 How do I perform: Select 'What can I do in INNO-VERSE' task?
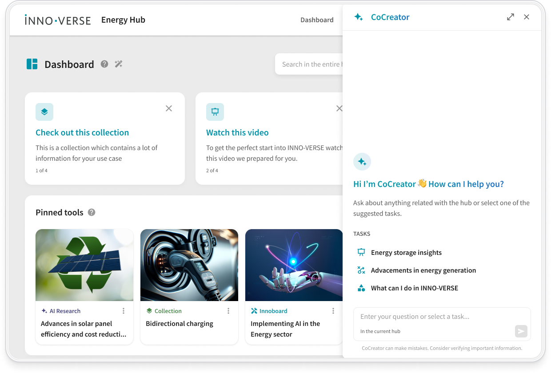[x=415, y=288]
